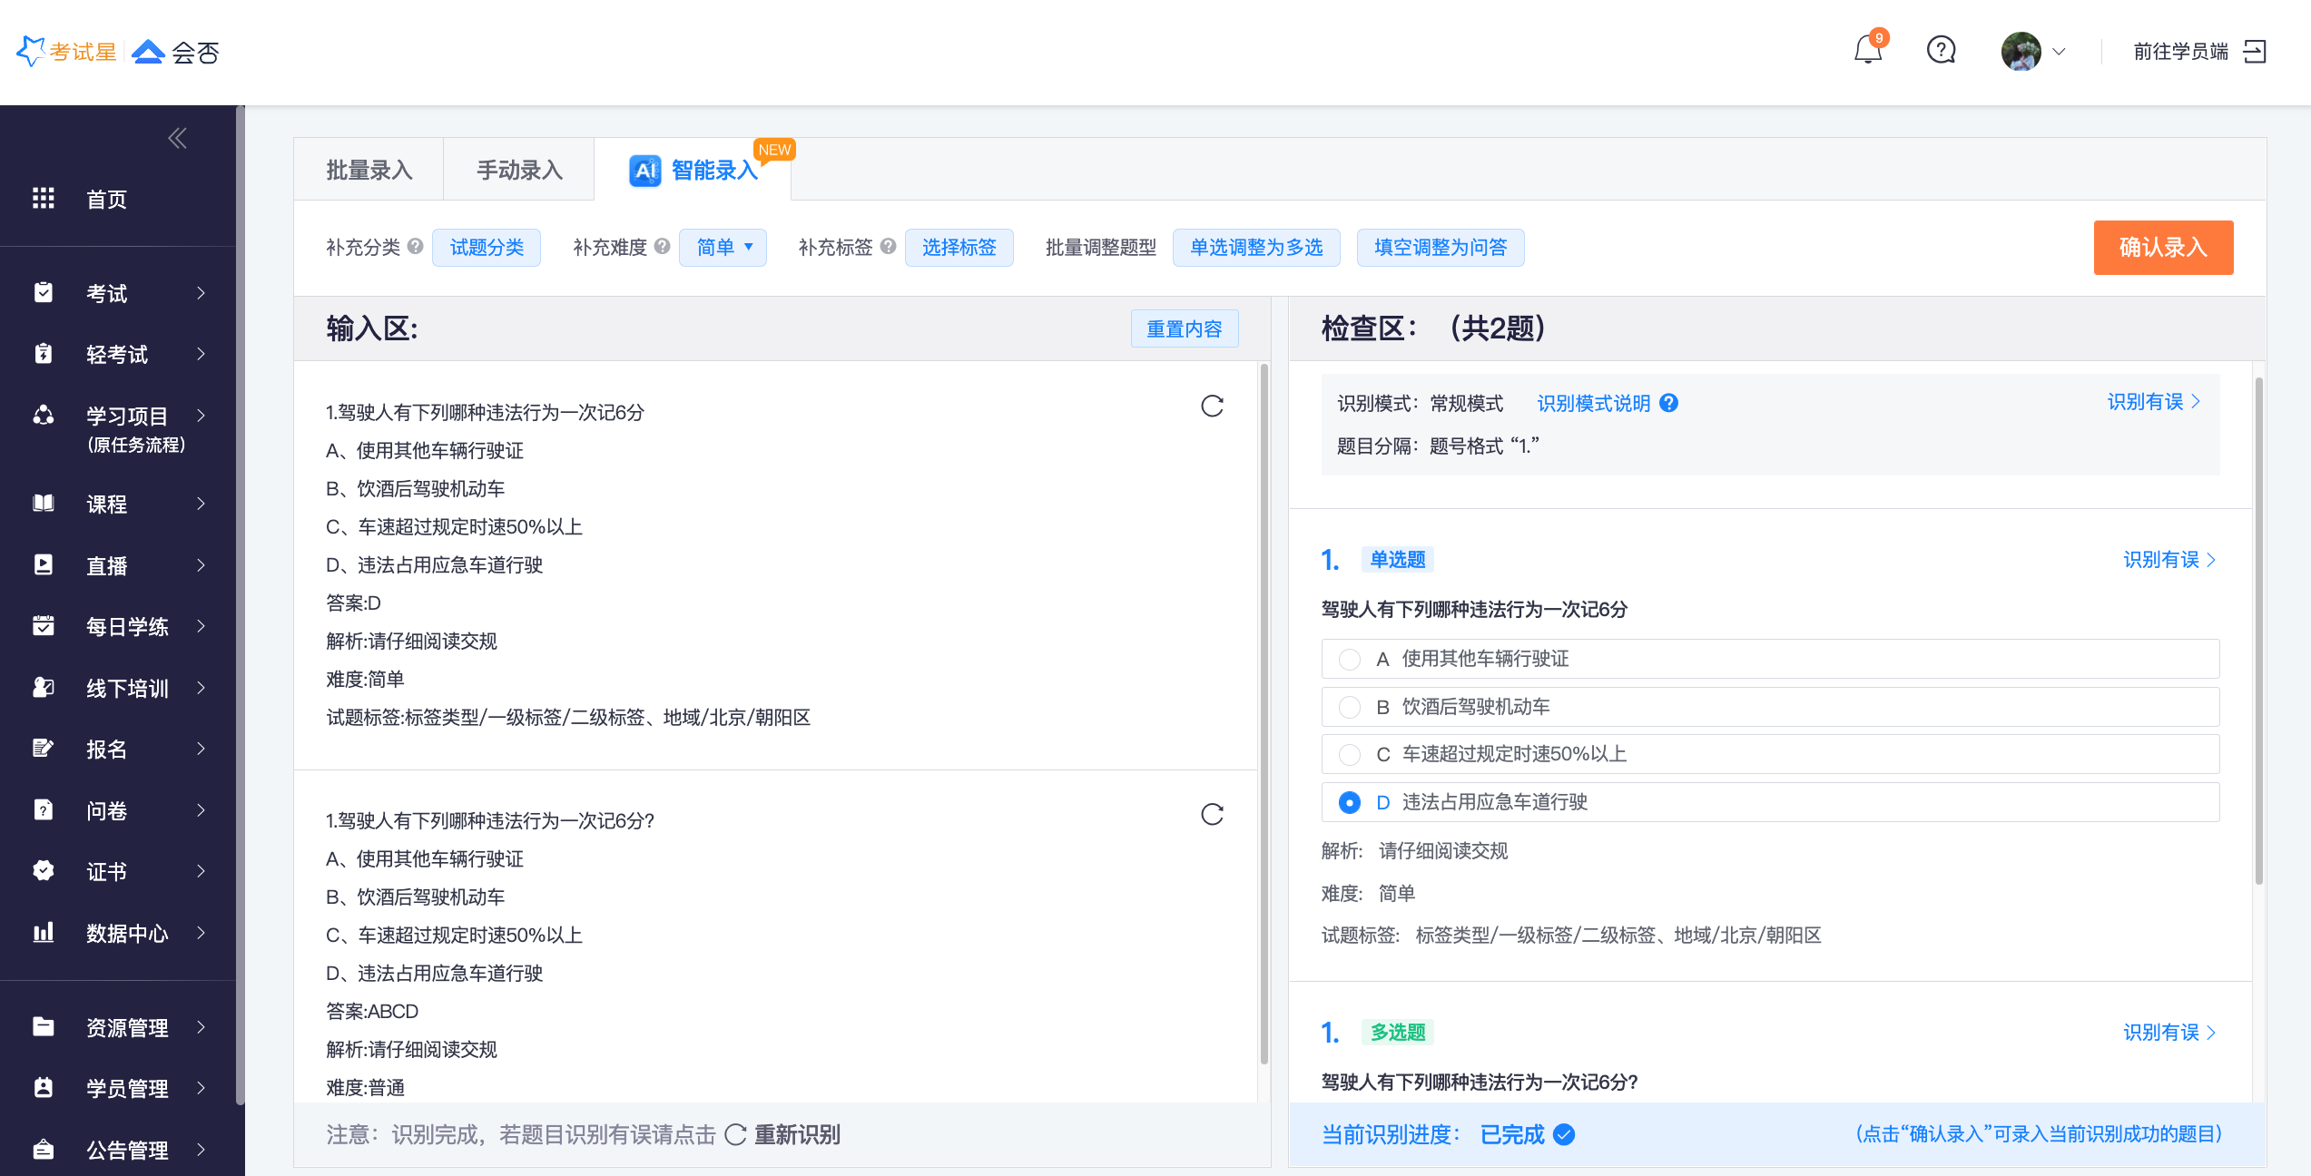Click the 前往学员端 exit icon

(2255, 52)
